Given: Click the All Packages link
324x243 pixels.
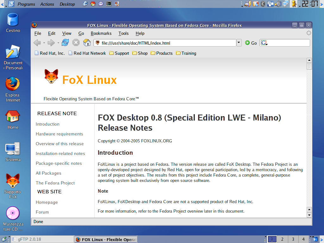Looking at the screenshot, I should (x=48, y=173).
